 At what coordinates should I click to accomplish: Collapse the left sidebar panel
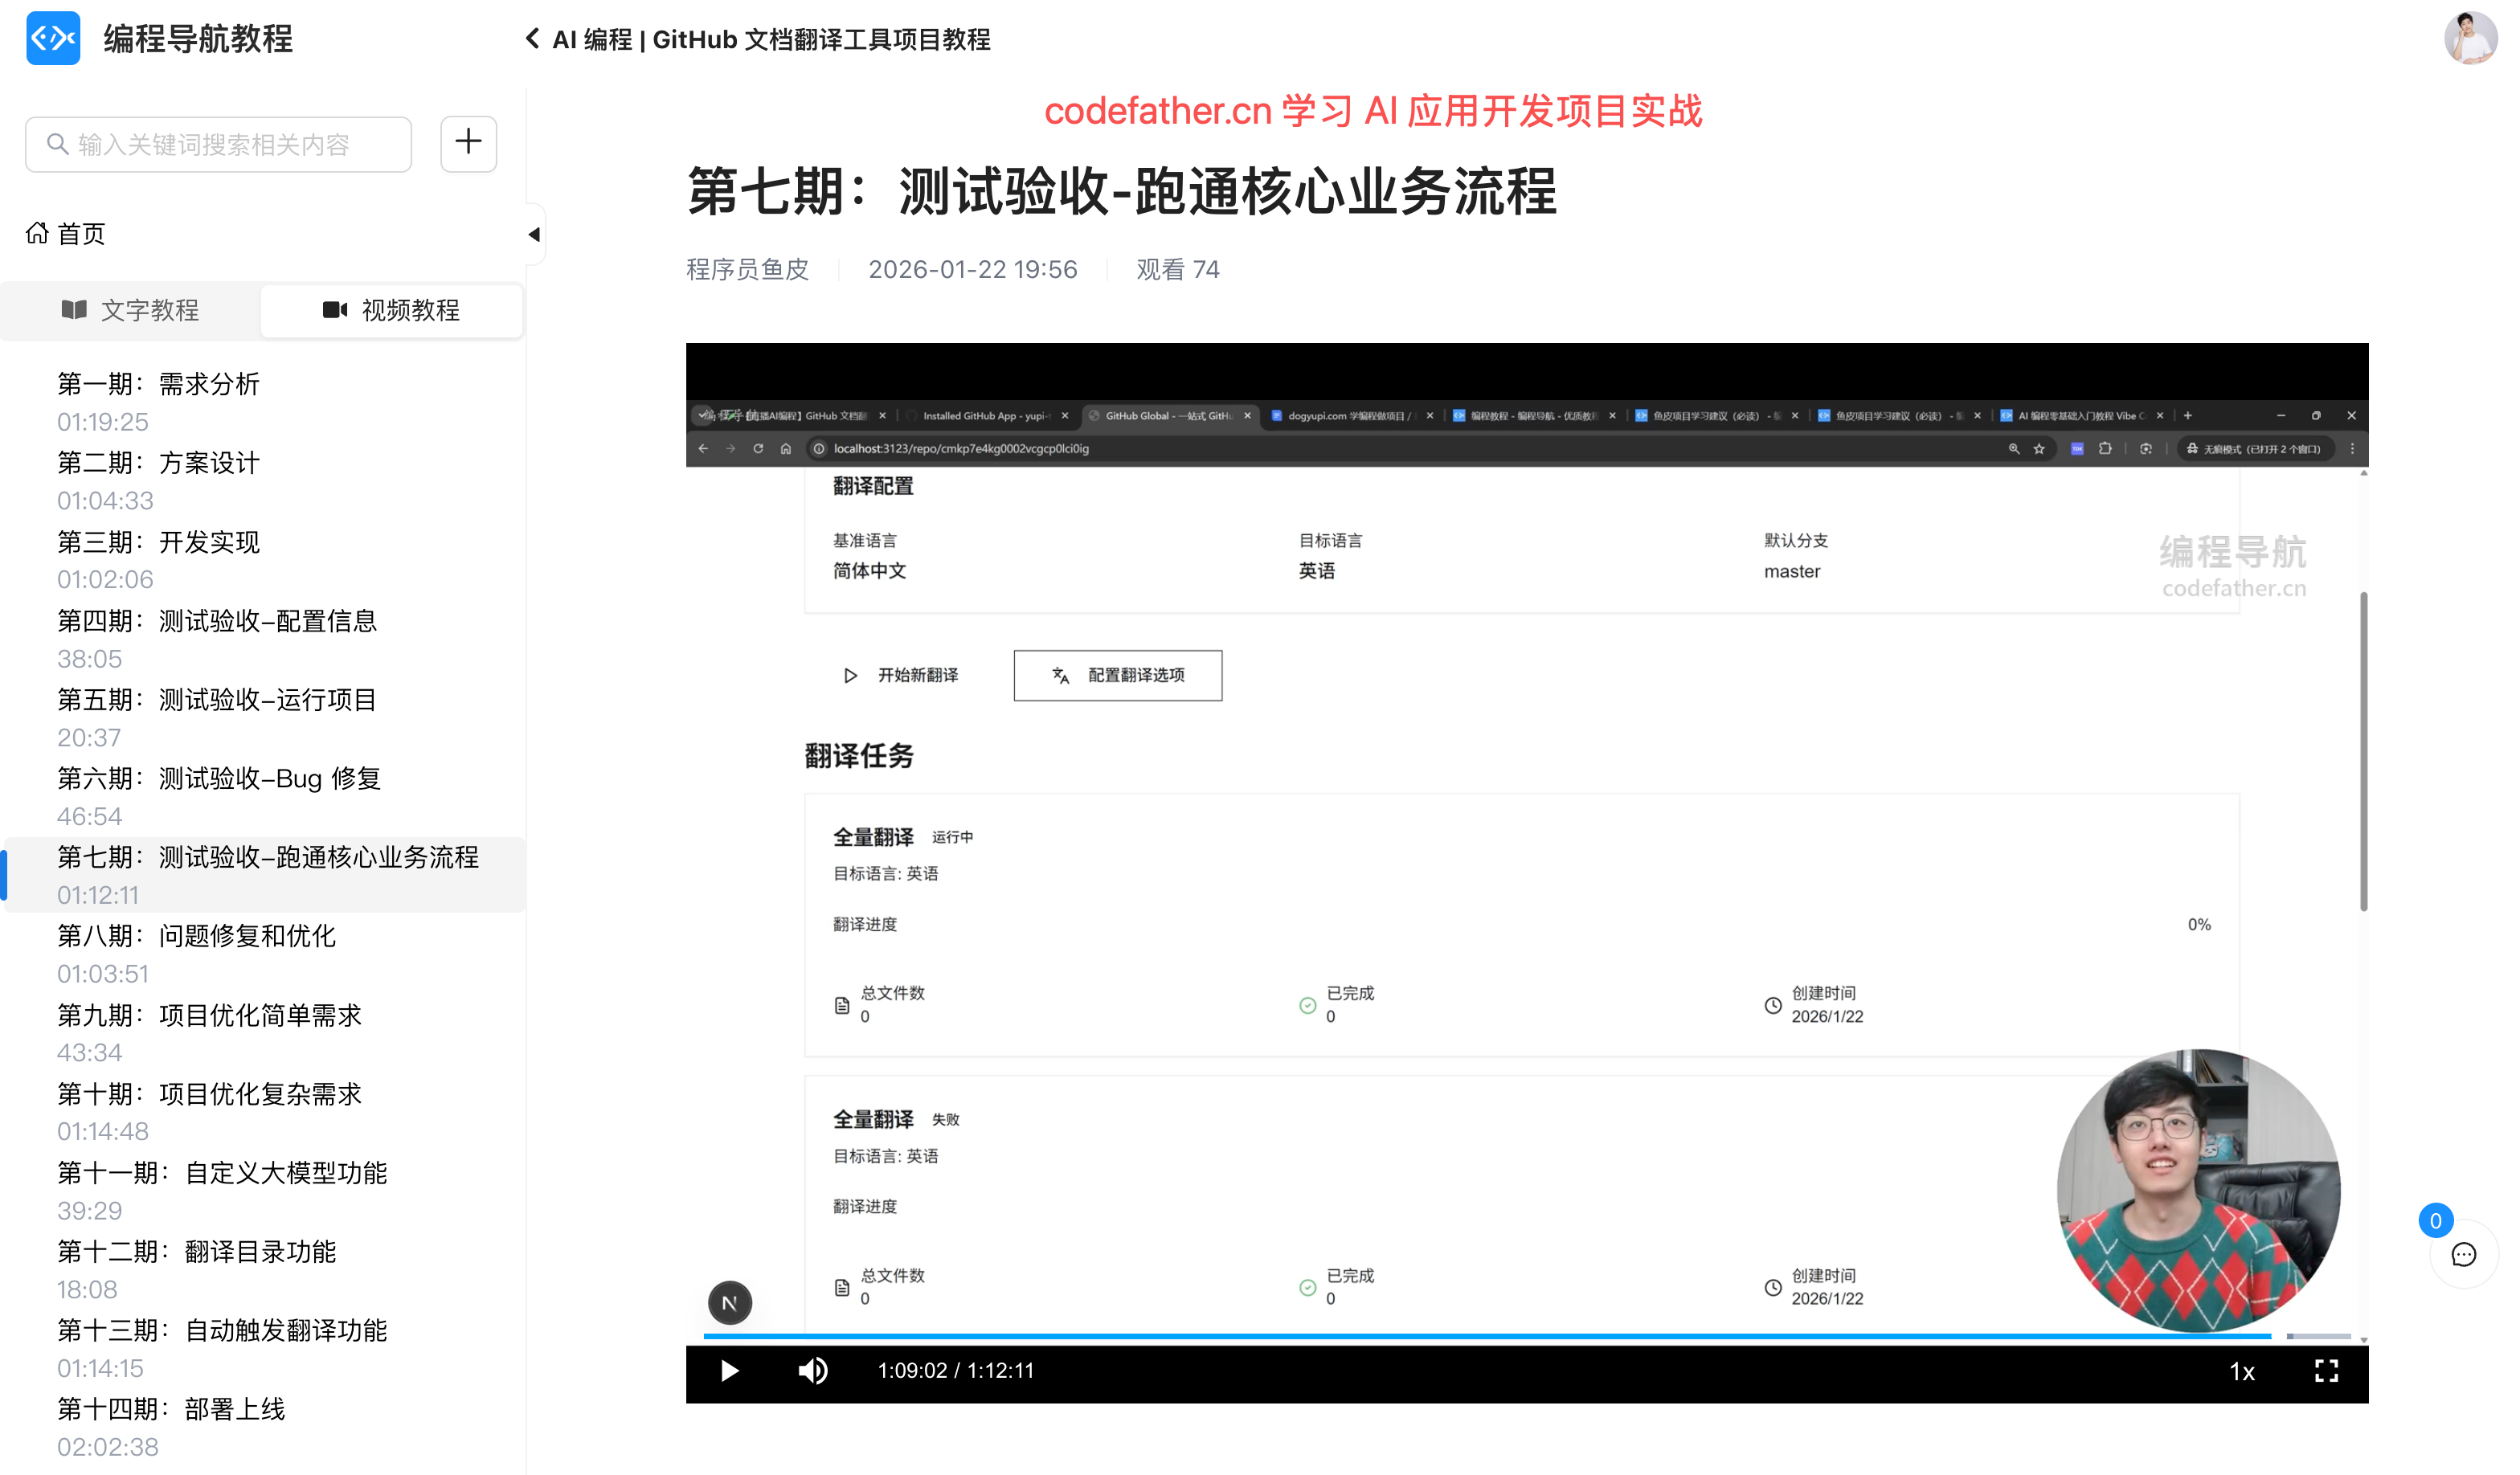pyautogui.click(x=534, y=234)
